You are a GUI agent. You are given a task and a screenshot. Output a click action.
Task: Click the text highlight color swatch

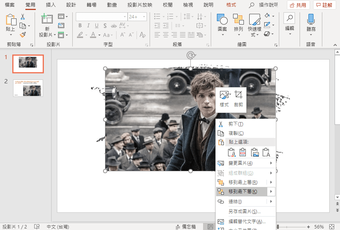80,35
